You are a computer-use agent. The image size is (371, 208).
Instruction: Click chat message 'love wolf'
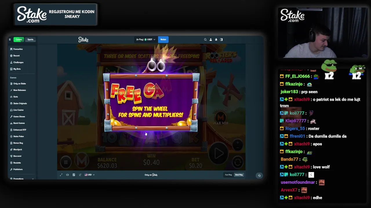pos(321,167)
